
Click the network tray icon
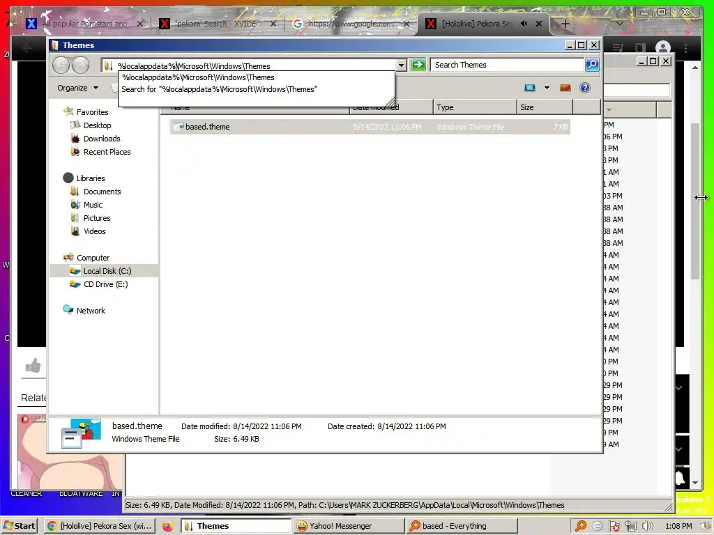coord(630,527)
